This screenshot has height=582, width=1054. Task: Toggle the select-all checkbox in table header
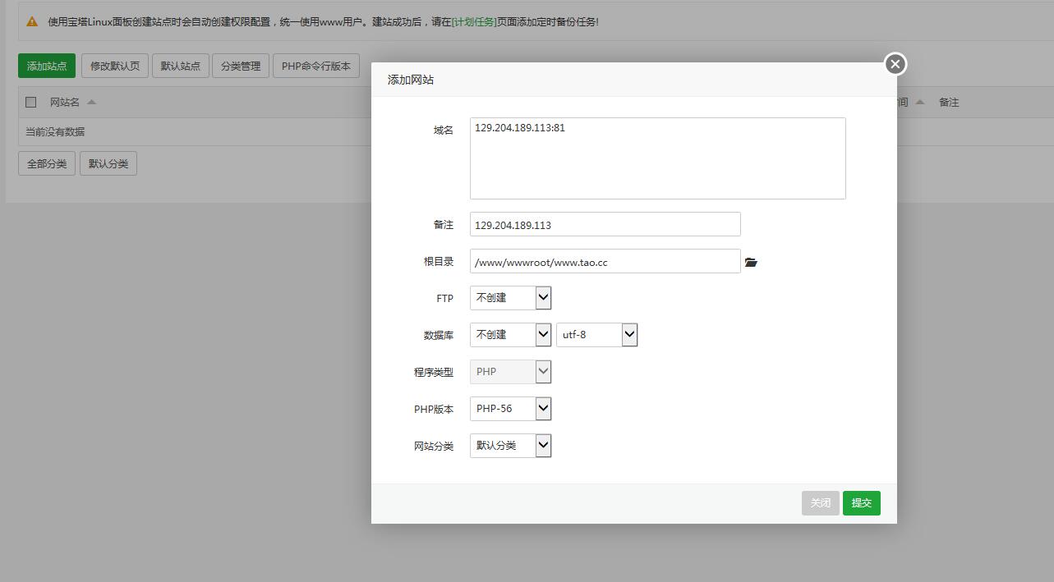[31, 103]
